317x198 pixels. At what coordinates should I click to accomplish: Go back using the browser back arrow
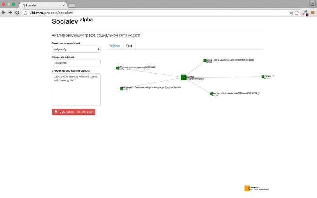[4, 13]
